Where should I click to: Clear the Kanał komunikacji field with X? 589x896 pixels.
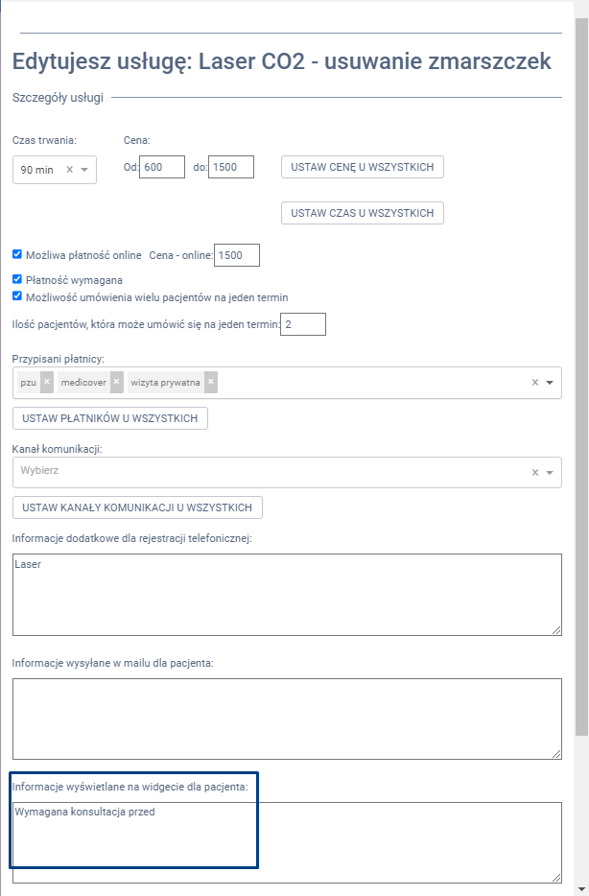[x=535, y=472]
